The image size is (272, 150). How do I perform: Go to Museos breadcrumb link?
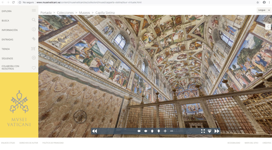(84, 13)
